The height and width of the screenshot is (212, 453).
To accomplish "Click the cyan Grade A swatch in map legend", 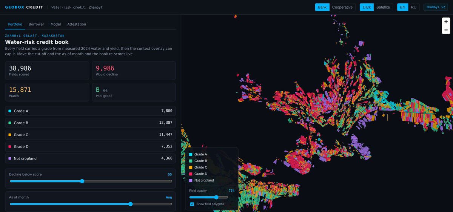I will (191, 154).
